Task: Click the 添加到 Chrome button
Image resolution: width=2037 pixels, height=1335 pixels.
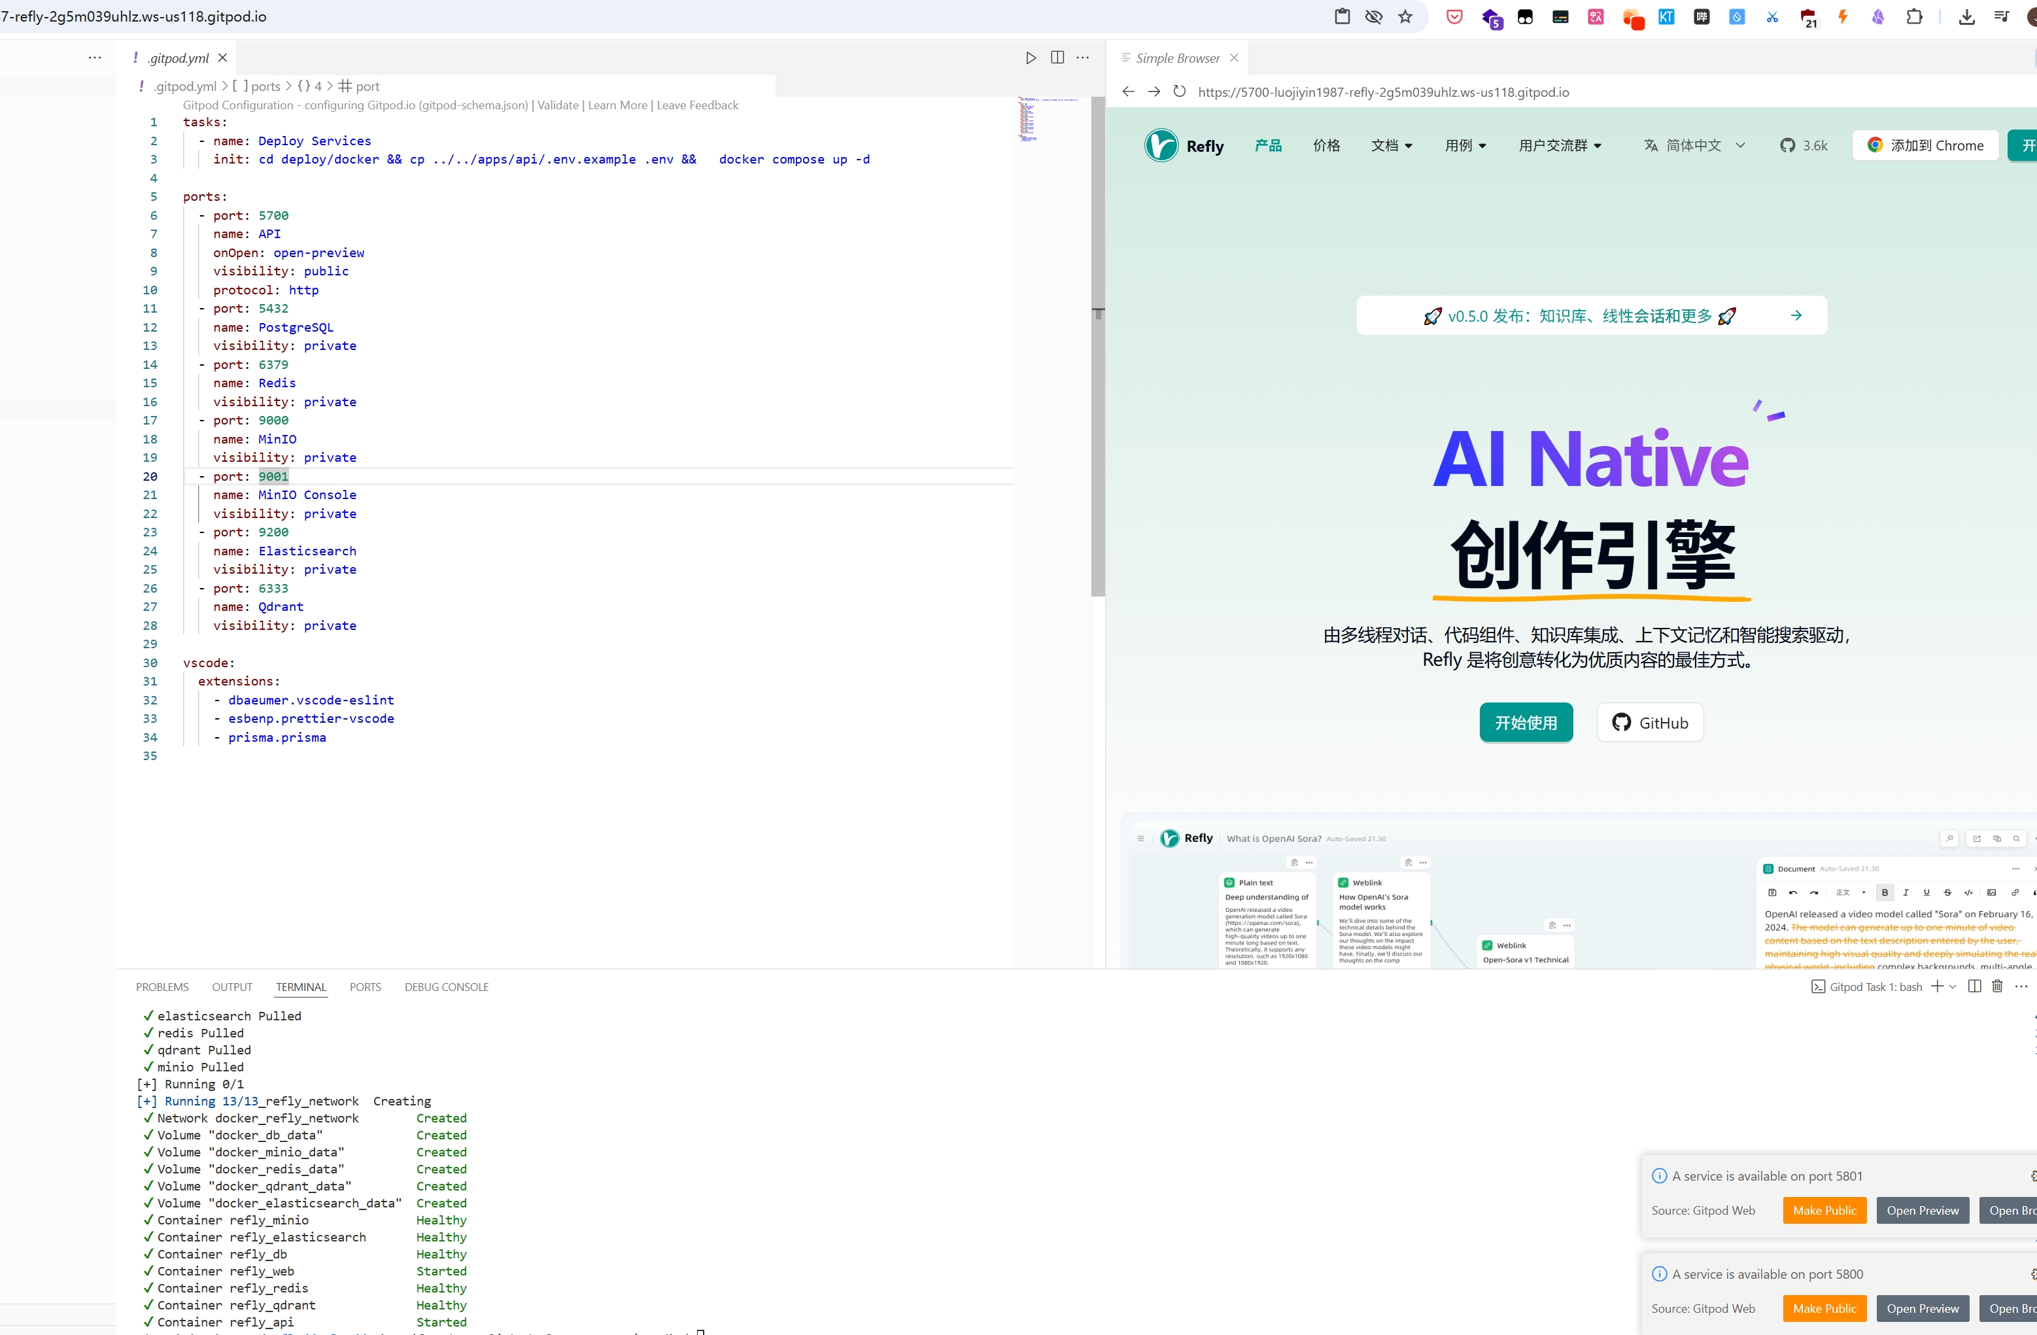Action: (x=1925, y=146)
